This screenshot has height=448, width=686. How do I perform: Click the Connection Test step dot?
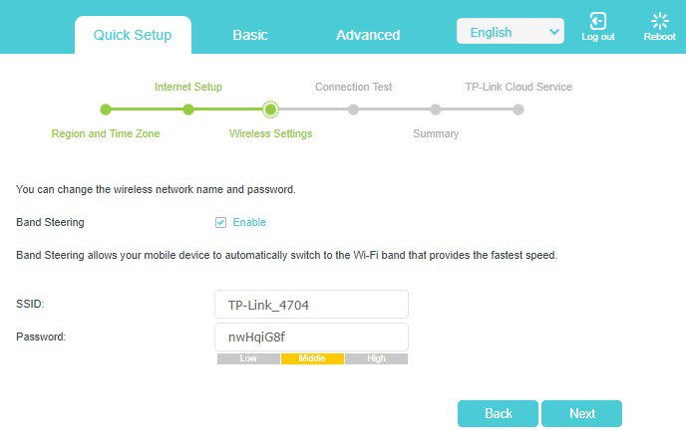353,110
